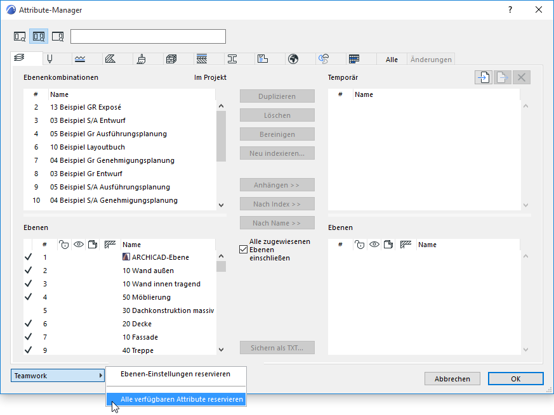Viewport: 554px width, 415px height.
Task: Sort project layers by 3D view mode icon
Action: click(93, 244)
